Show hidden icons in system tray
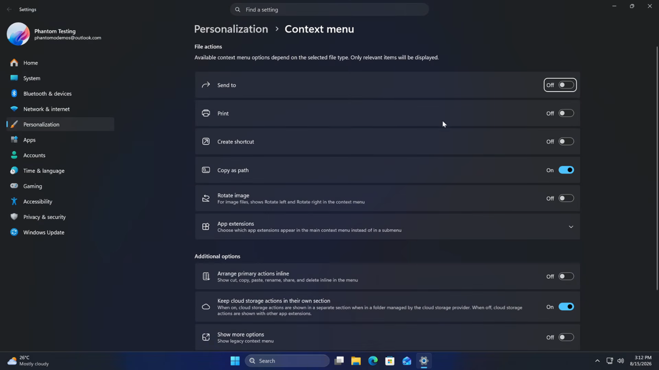Viewport: 659px width, 370px height. (x=597, y=361)
